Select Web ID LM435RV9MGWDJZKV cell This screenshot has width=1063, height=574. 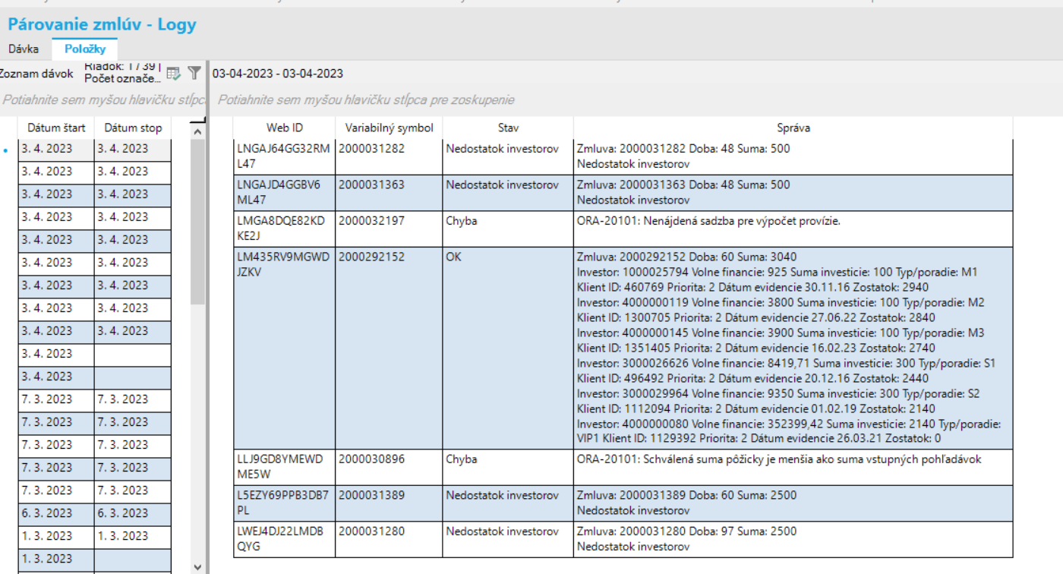coord(285,348)
